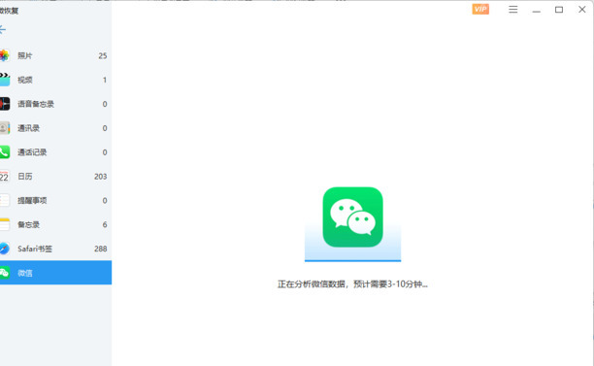The width and height of the screenshot is (594, 366).
Task: Maximize the window
Action: [x=559, y=10]
